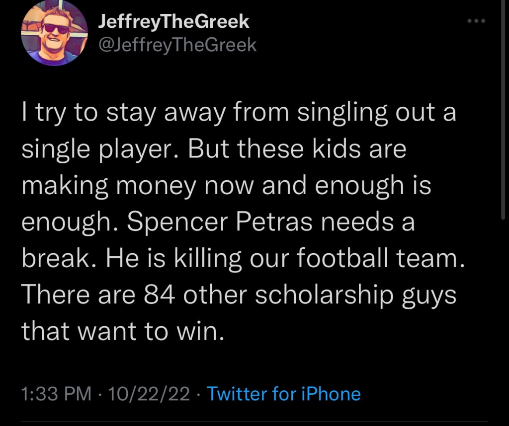Click the @JeffreyTheGreek handle
509x426 pixels.
coord(178,45)
